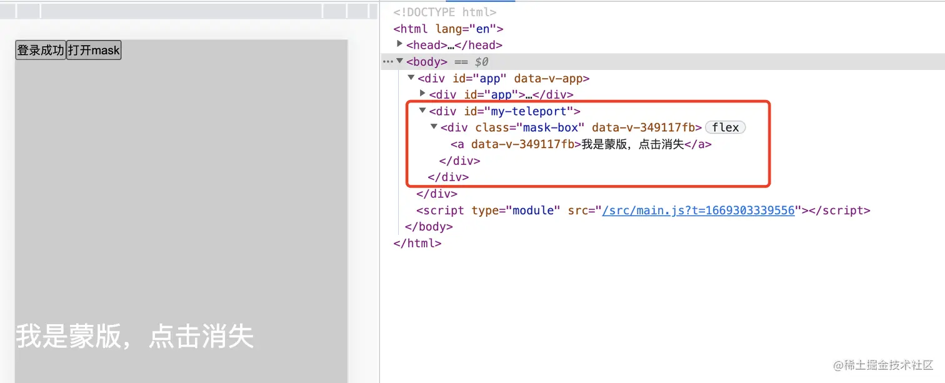
Task: Select the anchor element data-v-349117fb row
Action: pyautogui.click(x=581, y=144)
